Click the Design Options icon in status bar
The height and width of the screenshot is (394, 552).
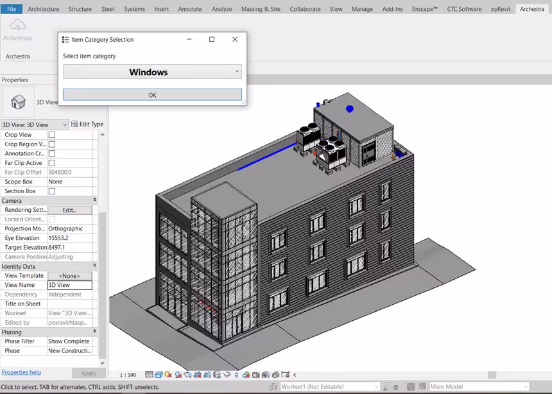[x=411, y=386]
